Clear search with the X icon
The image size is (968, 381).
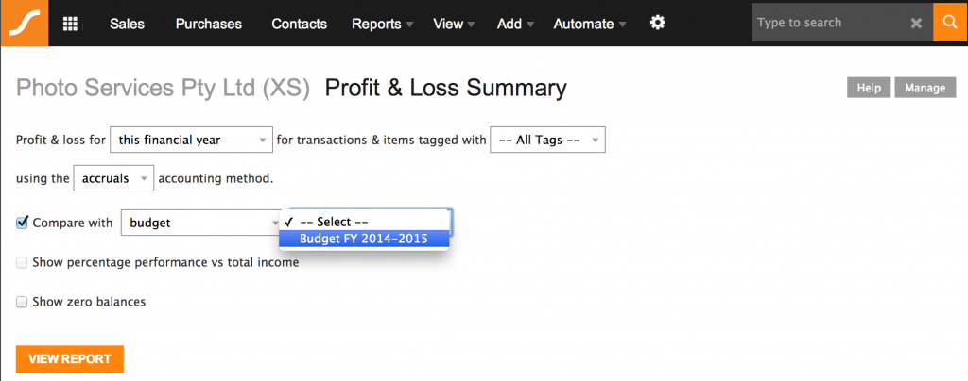pyautogui.click(x=916, y=24)
